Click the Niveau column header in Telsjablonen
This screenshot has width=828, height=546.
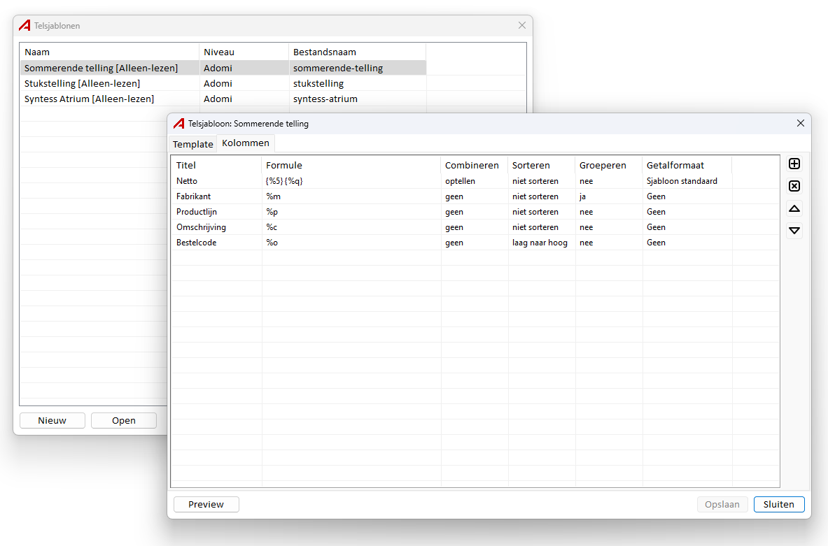[244, 52]
